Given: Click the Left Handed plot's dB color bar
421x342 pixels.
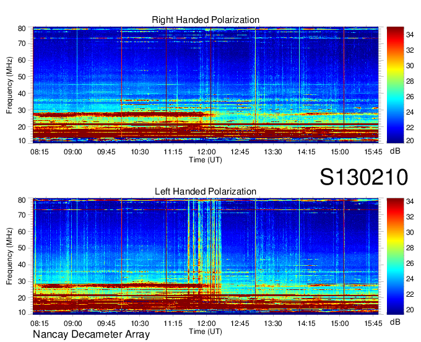Looking at the screenshot, I should [x=395, y=256].
